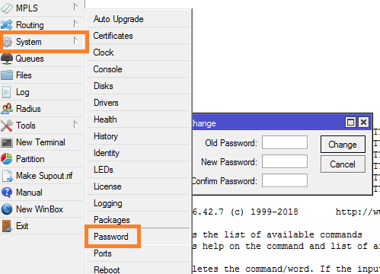The height and width of the screenshot is (274, 380).
Task: Click the Routing icon in sidebar
Action: tap(7, 25)
